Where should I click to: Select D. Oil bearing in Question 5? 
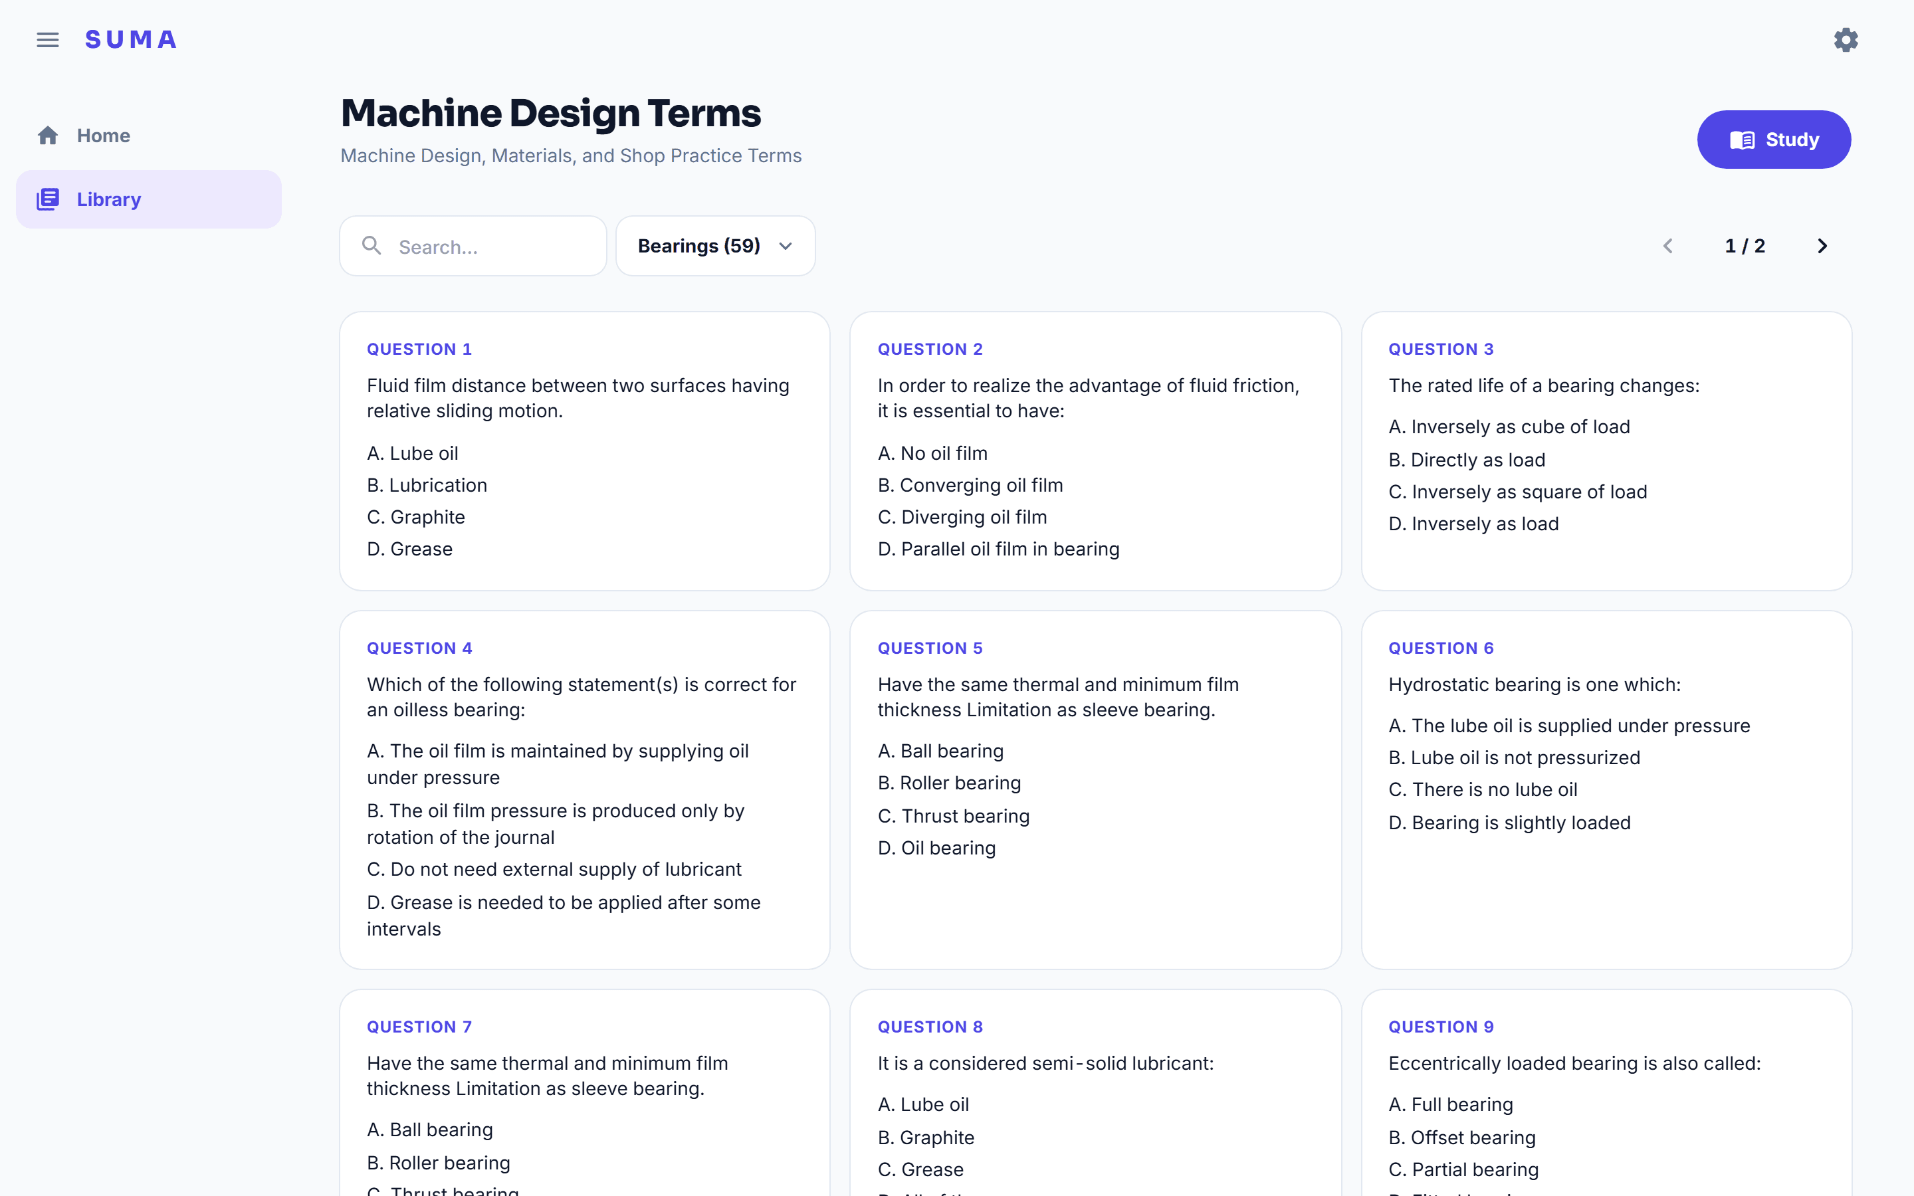click(936, 848)
